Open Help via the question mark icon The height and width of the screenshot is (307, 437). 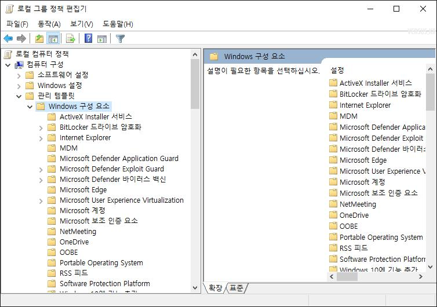point(88,38)
